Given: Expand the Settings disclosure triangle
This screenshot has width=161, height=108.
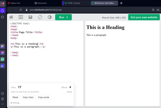Looking at the screenshot, I should 11,103.
